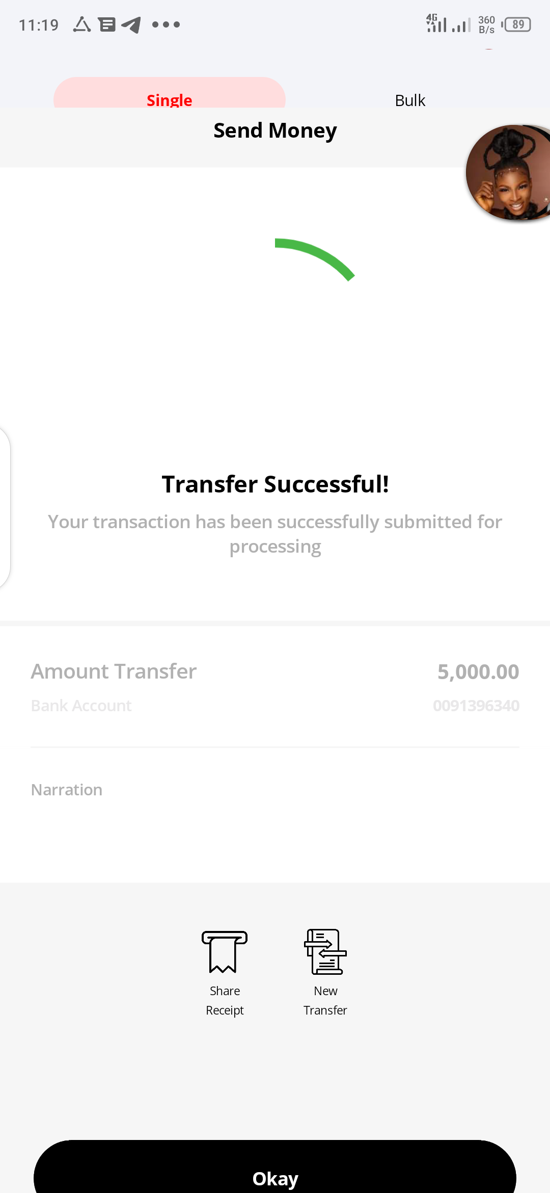Tap the bank account number 0091396340
This screenshot has height=1193, width=550.
coord(476,706)
